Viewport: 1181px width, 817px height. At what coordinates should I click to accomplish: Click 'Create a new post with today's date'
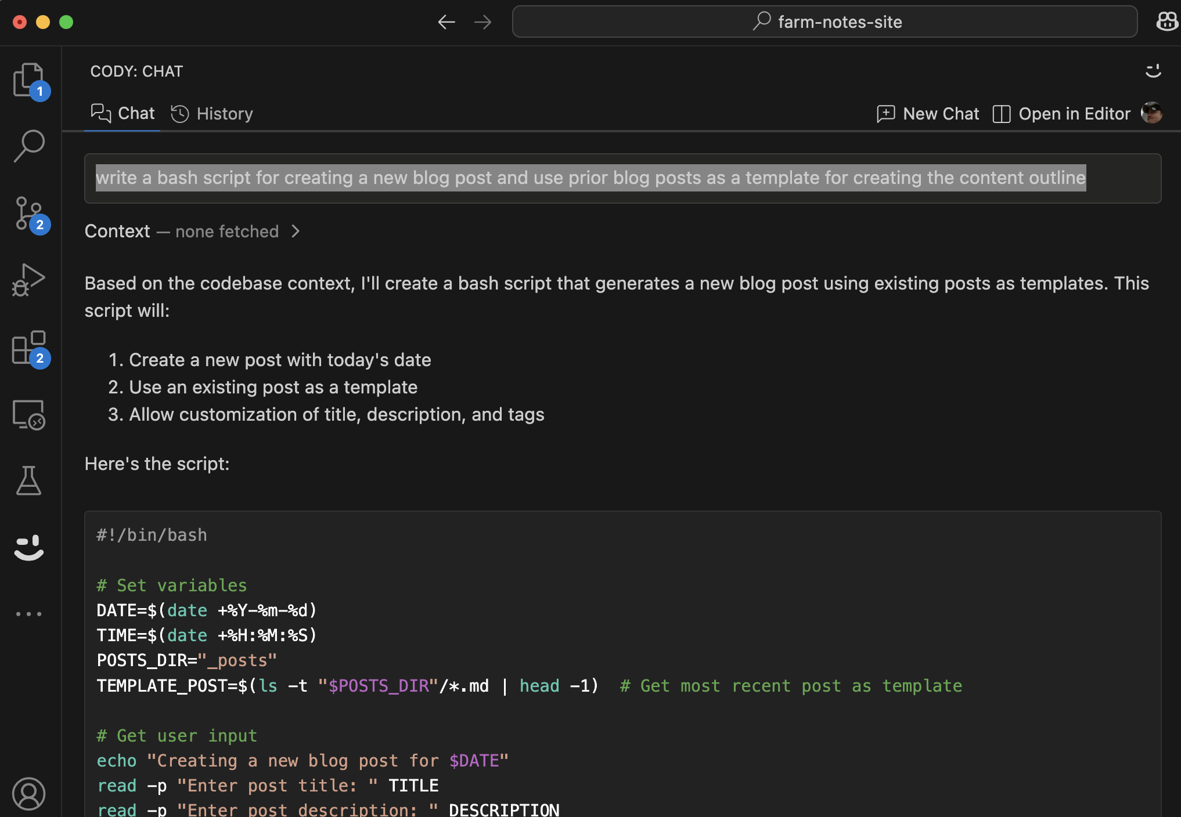click(280, 360)
